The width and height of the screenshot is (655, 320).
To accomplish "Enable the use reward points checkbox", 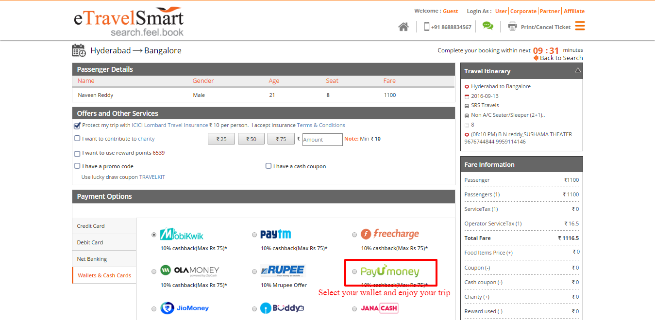I will point(77,154).
